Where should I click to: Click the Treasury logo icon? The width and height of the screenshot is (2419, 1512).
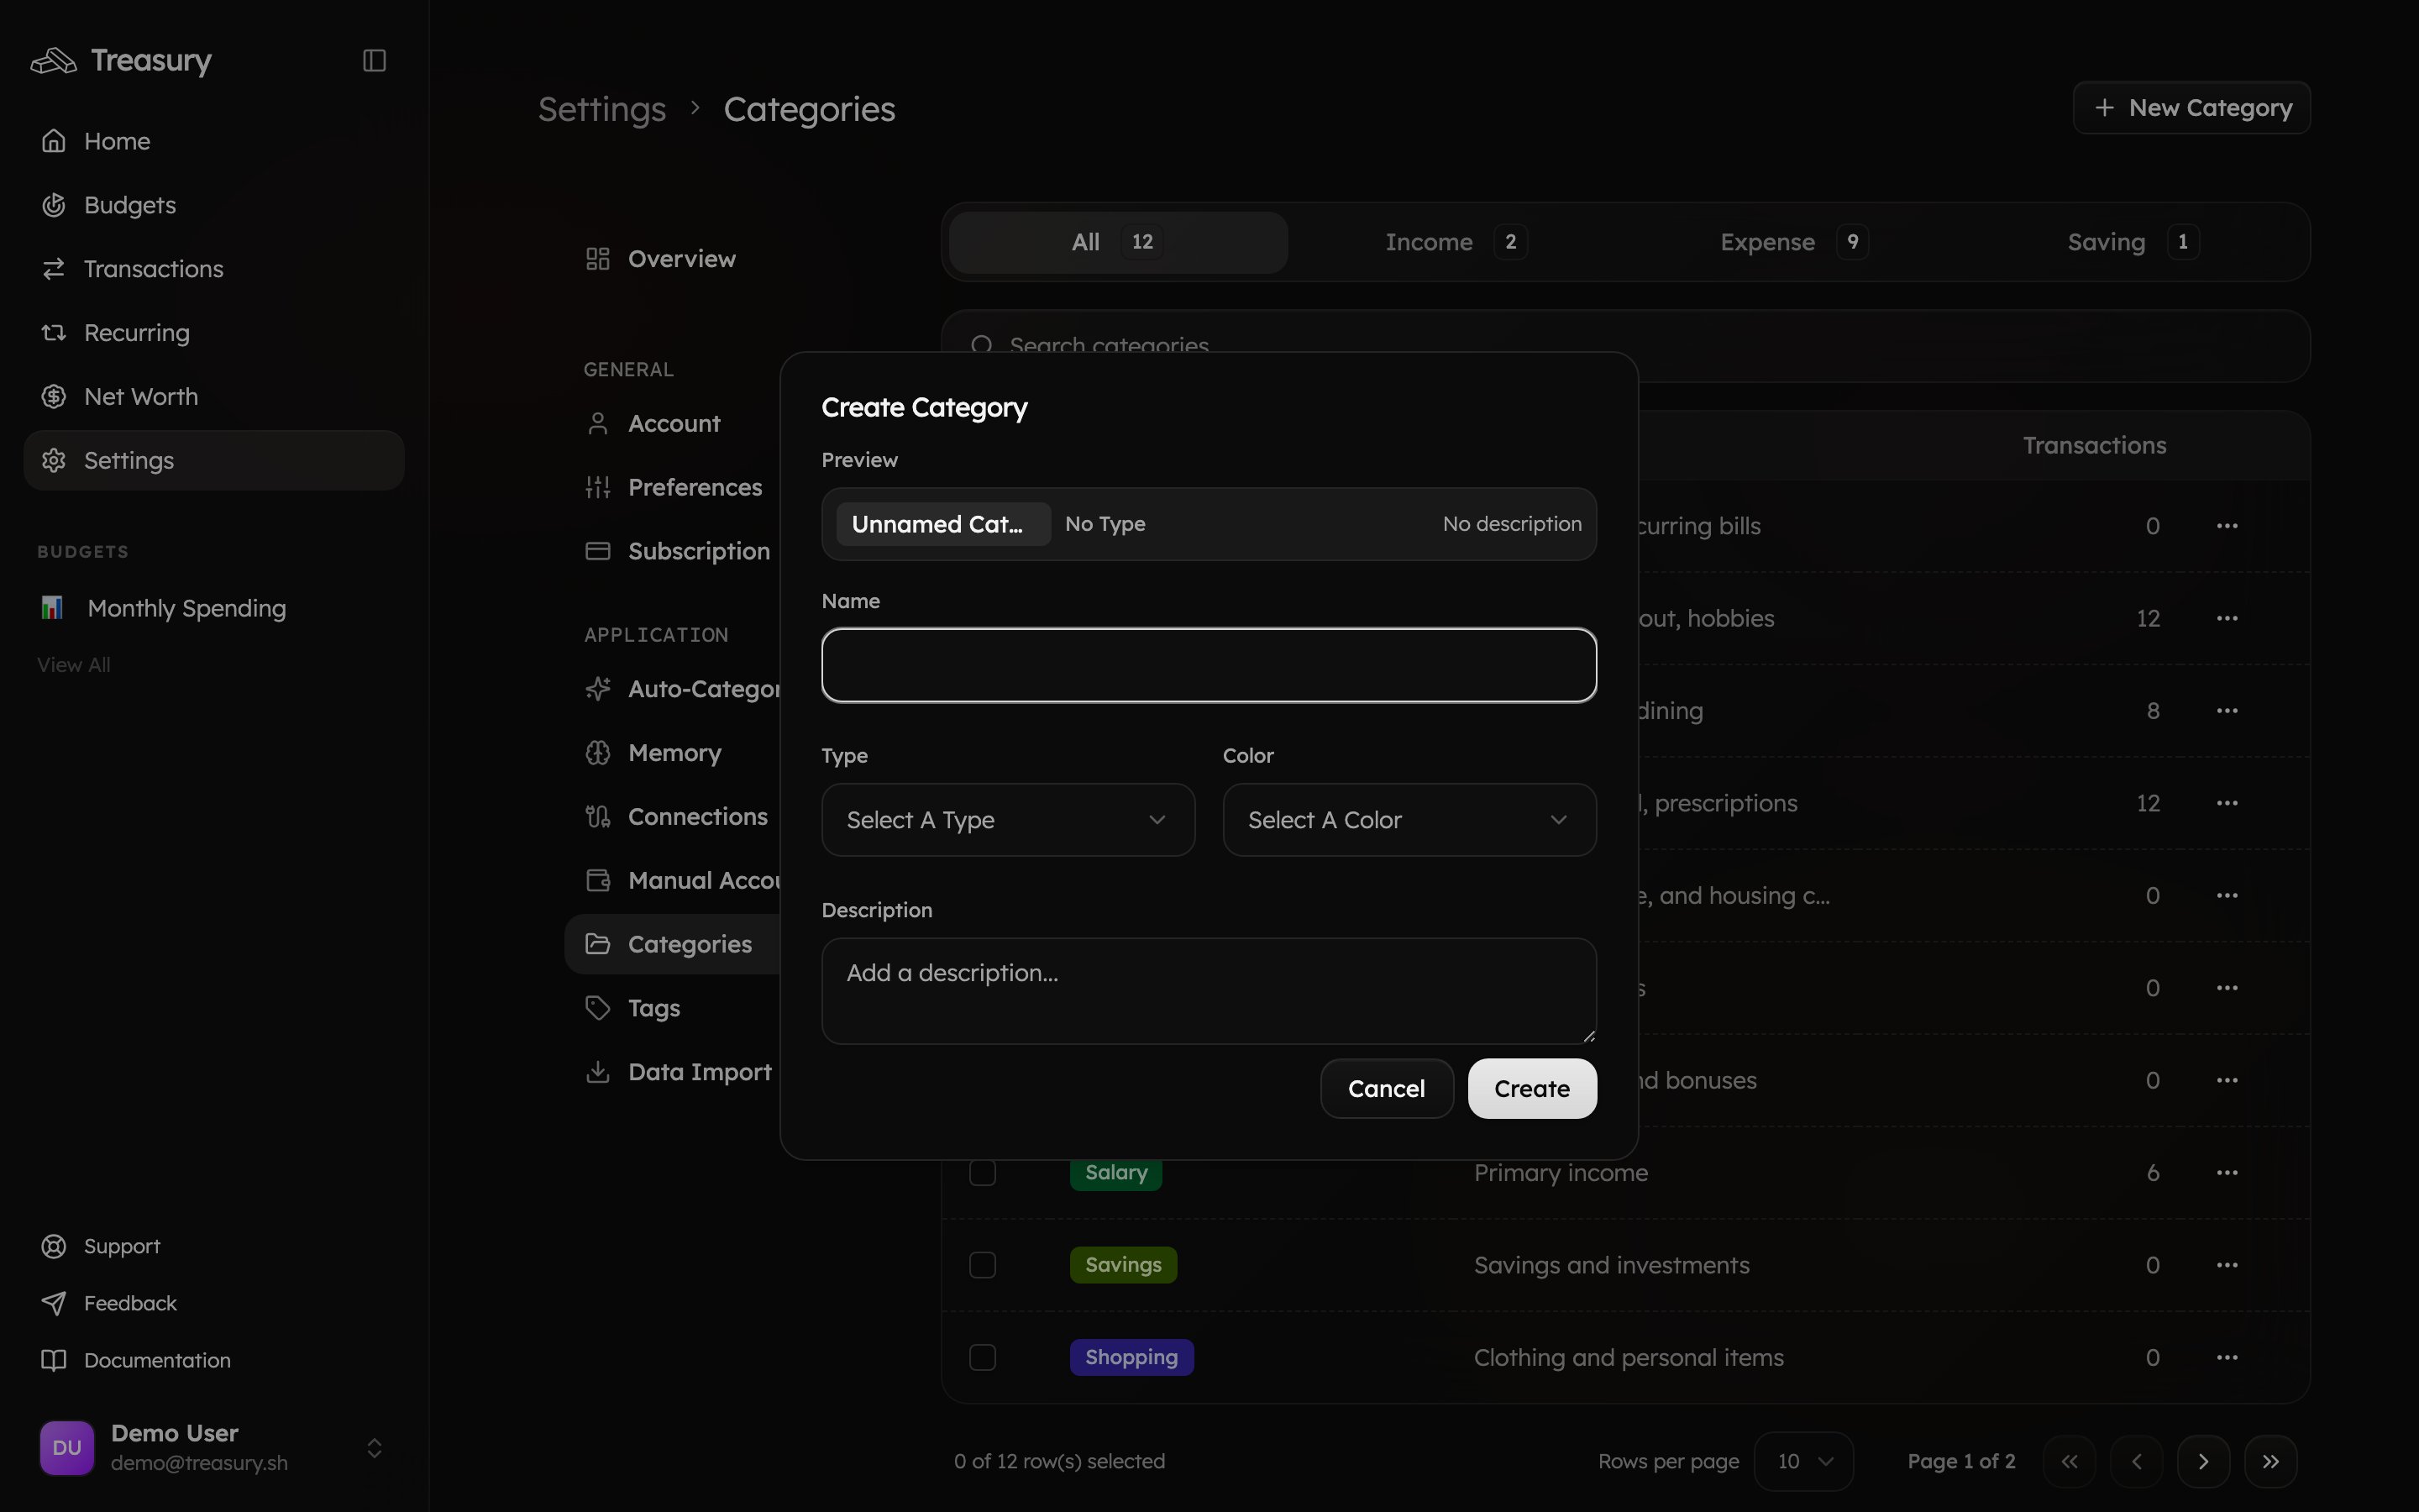tap(53, 61)
